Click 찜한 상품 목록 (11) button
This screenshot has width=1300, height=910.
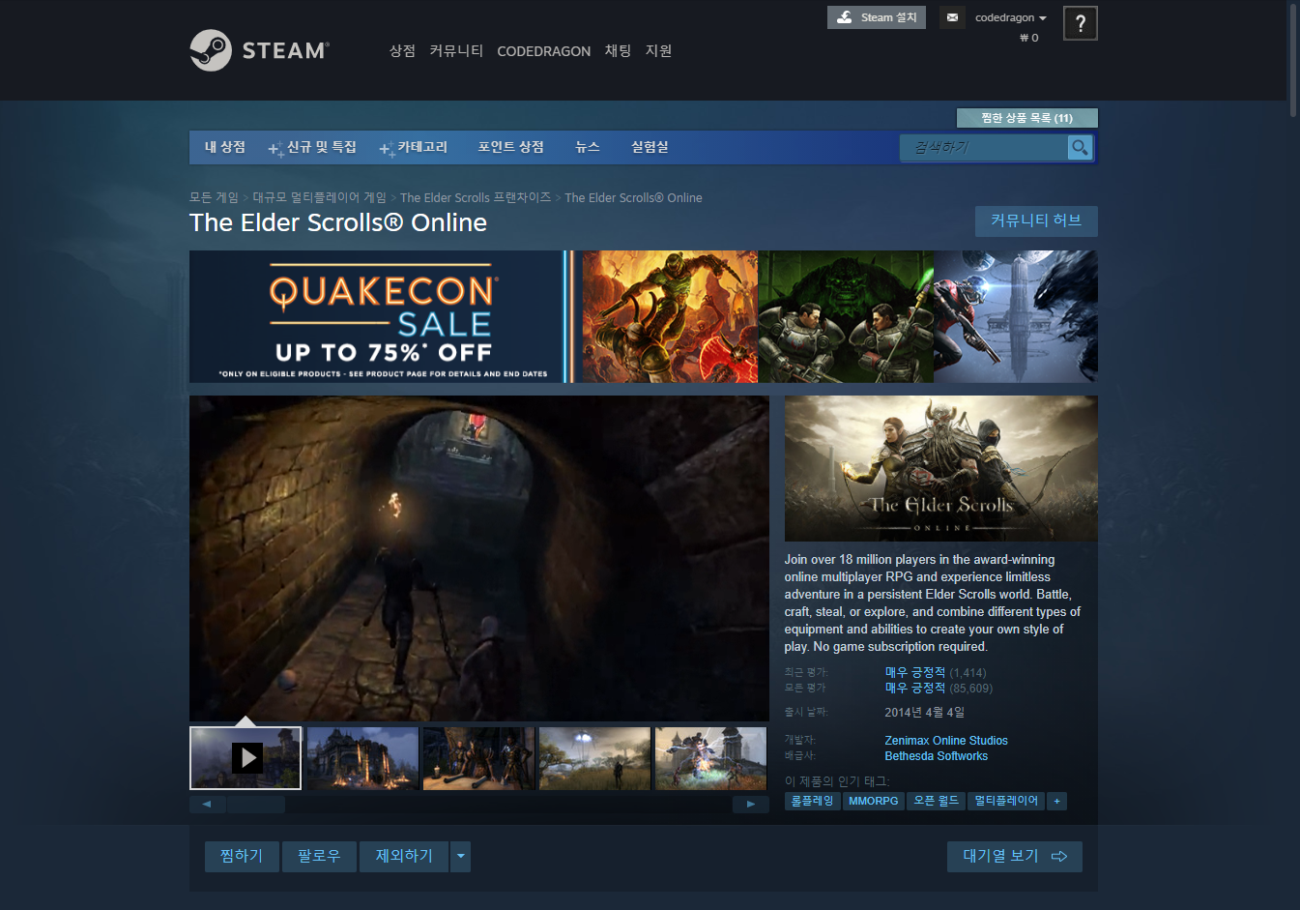point(1026,118)
